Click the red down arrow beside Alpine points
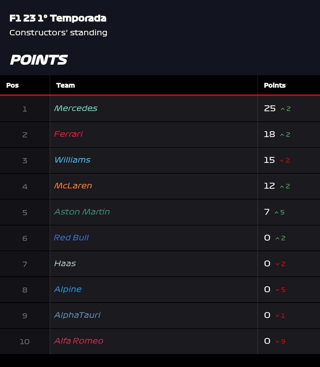This screenshot has height=367, width=320. (x=277, y=290)
